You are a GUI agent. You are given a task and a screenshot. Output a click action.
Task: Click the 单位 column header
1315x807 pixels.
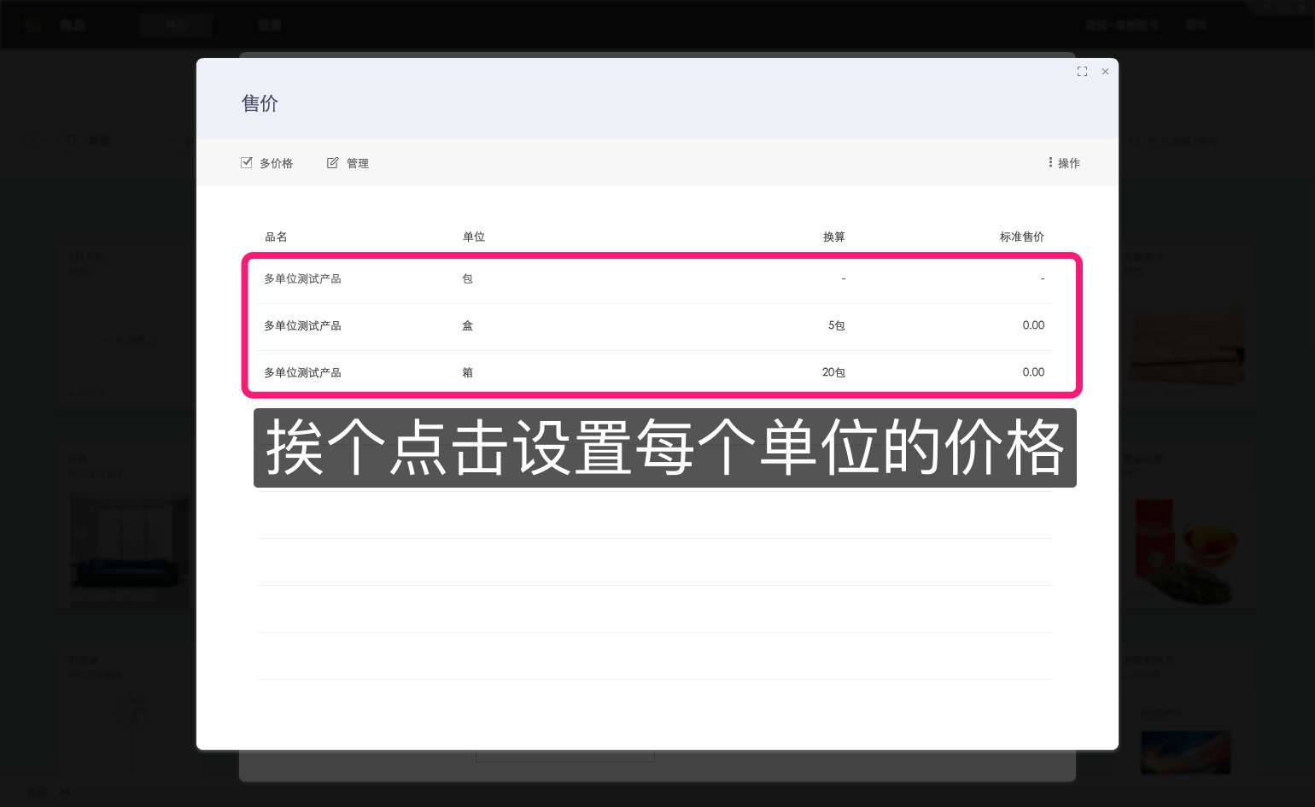coord(474,237)
